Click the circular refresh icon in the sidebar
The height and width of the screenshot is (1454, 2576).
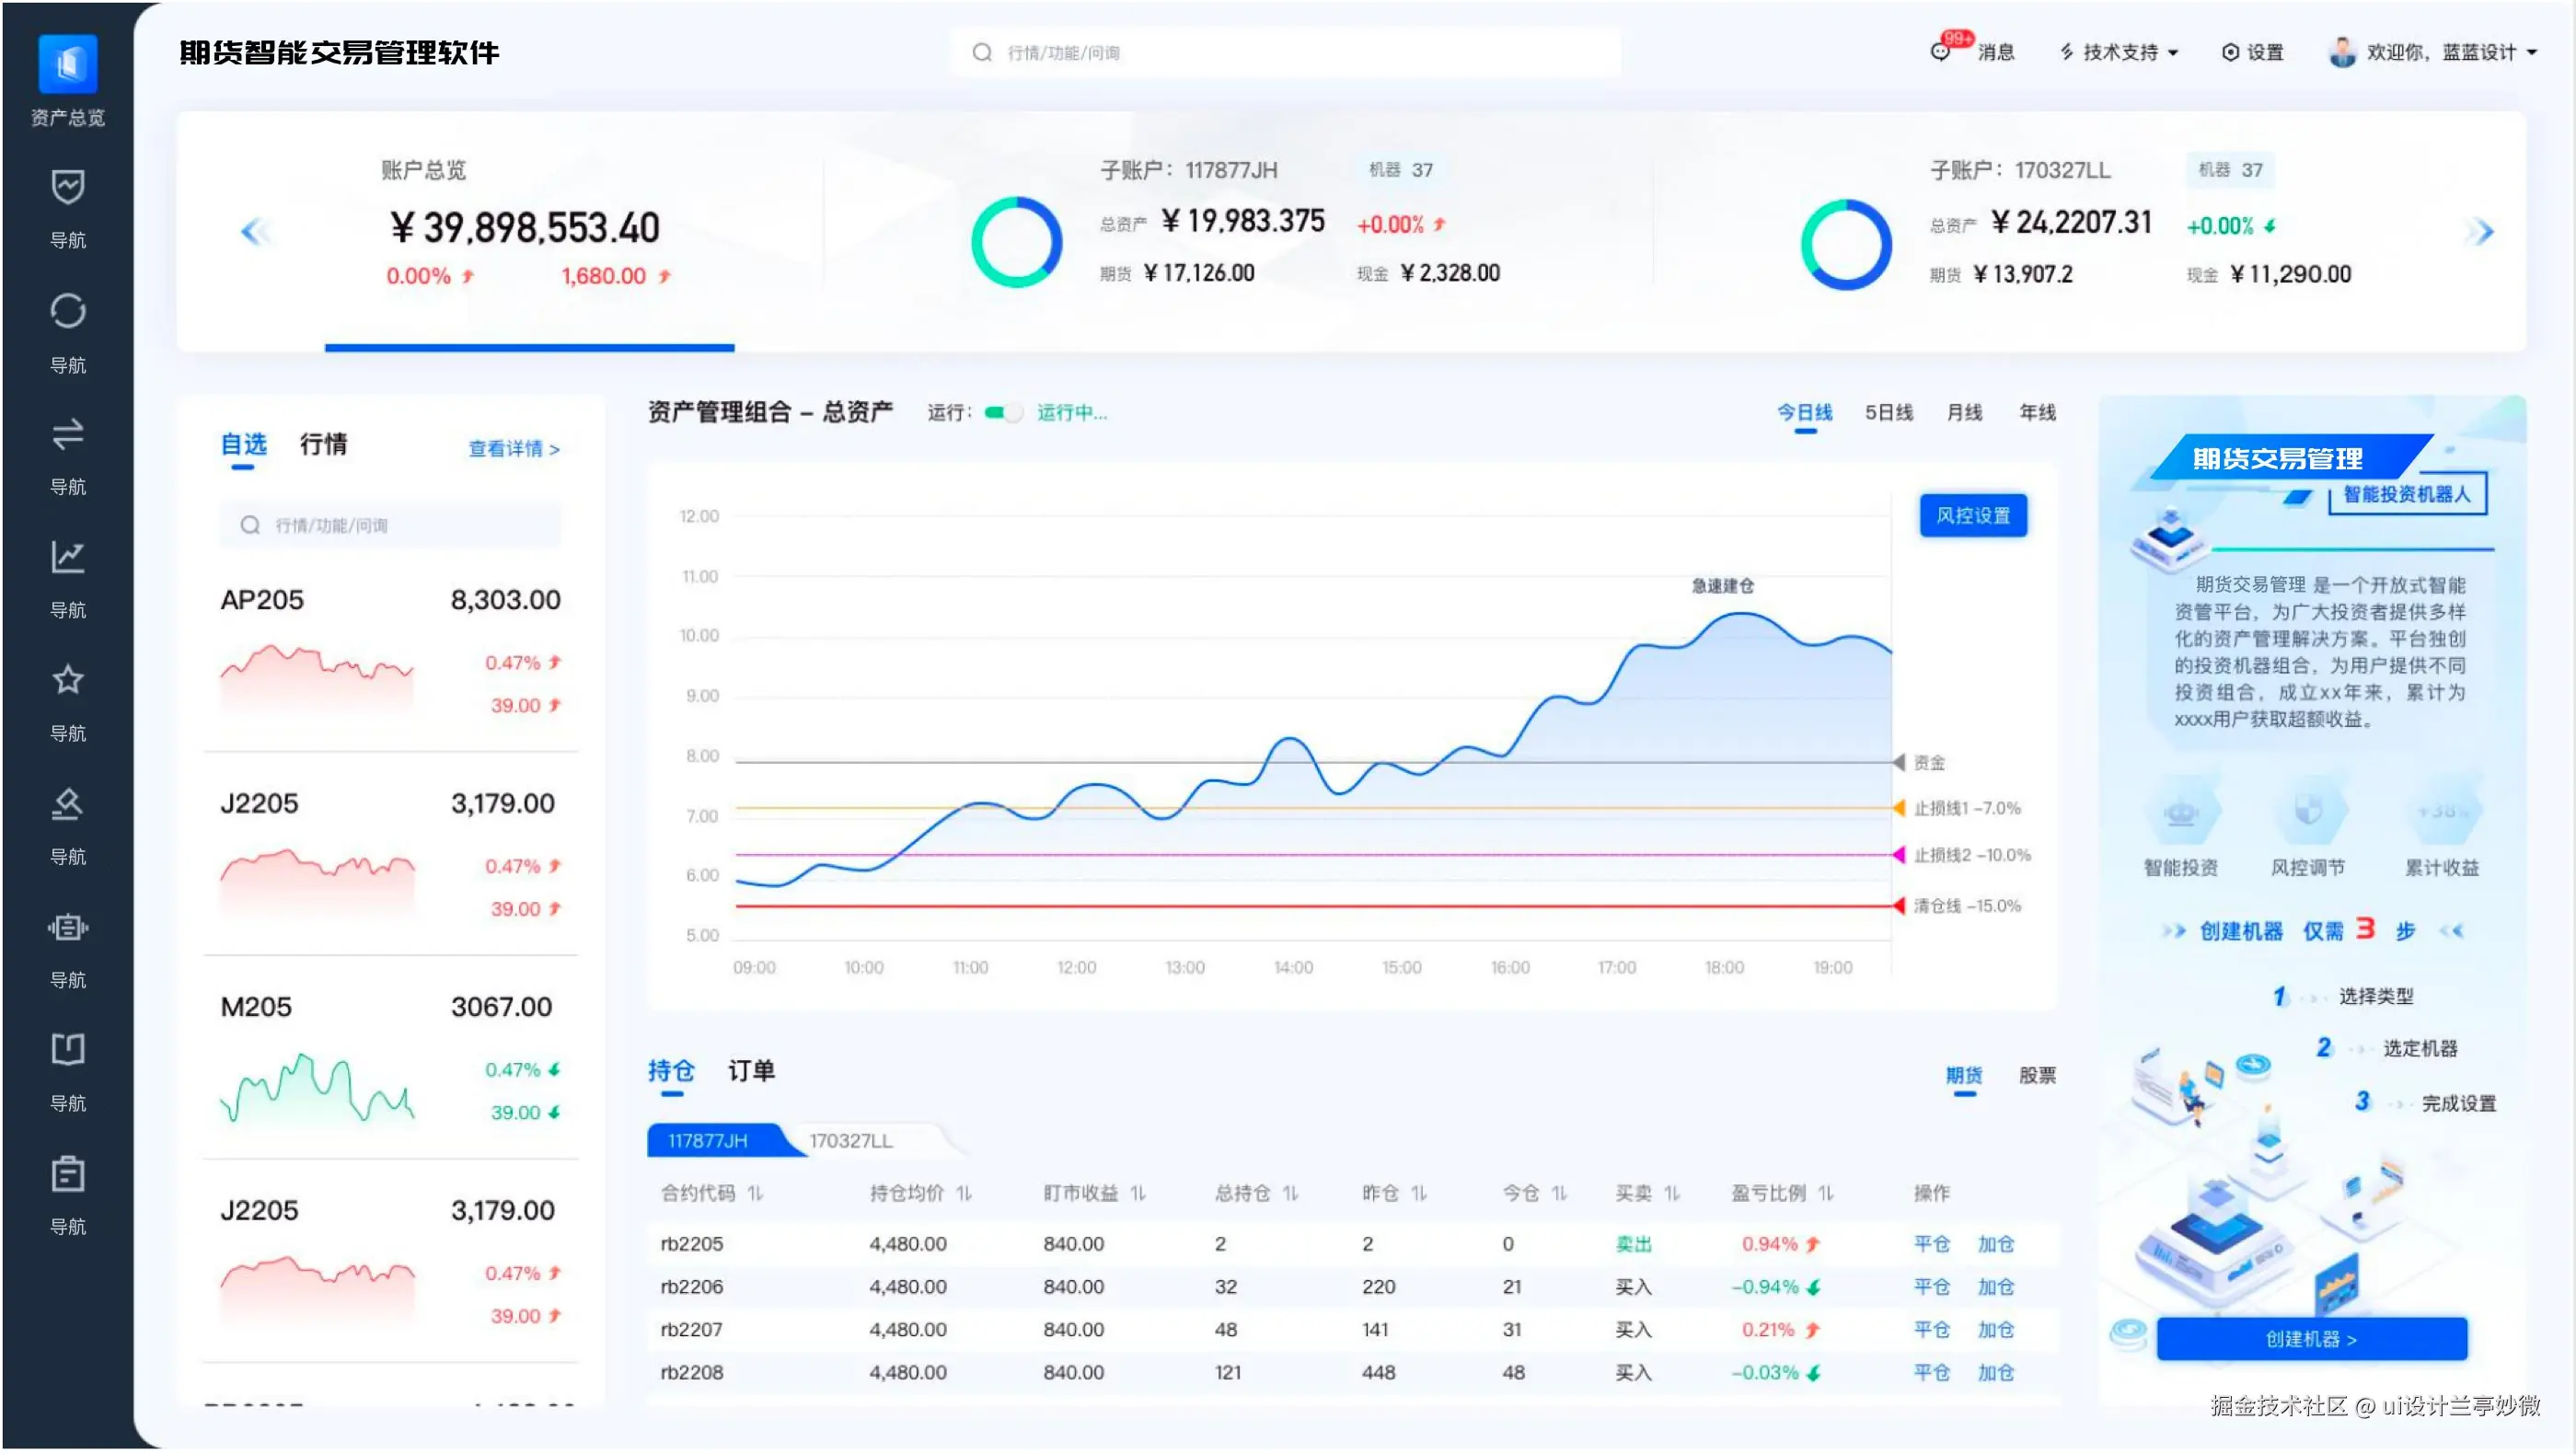tap(67, 311)
